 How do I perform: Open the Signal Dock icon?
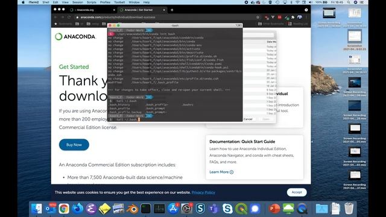(x=255, y=209)
